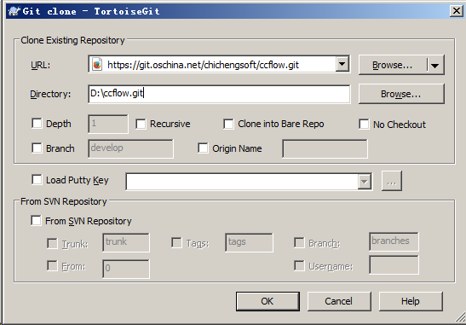The width and height of the screenshot is (466, 325).
Task: Check Clone into Bare Repo
Action: pyautogui.click(x=228, y=124)
